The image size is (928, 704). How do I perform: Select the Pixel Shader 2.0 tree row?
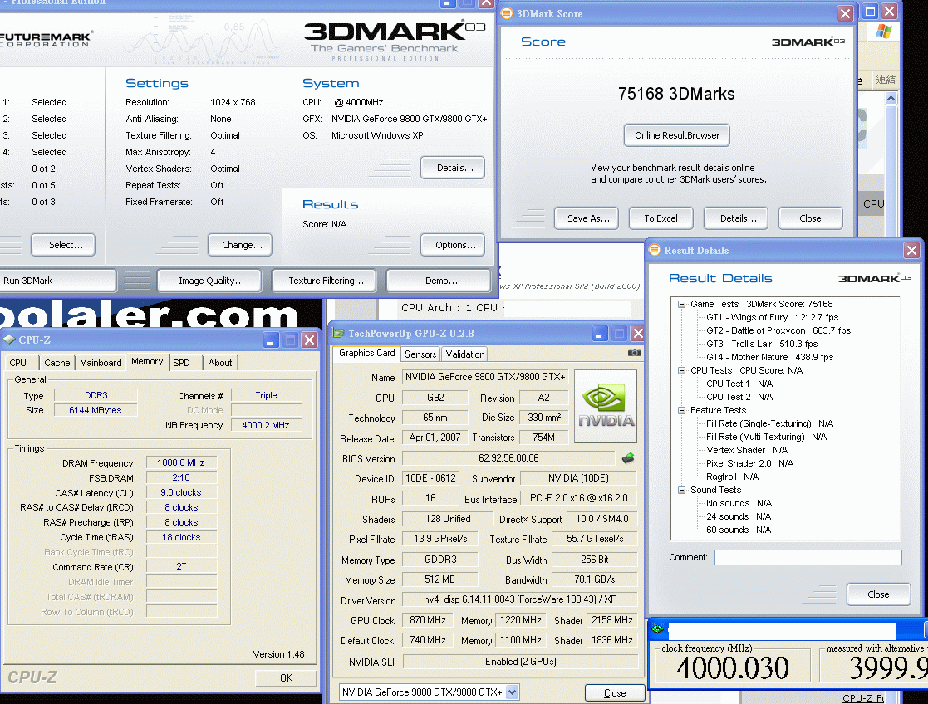(750, 463)
